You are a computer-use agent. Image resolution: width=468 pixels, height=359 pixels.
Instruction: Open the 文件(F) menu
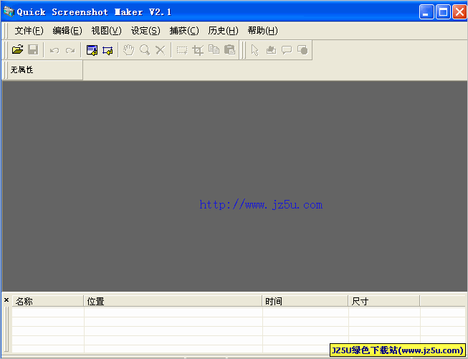29,30
